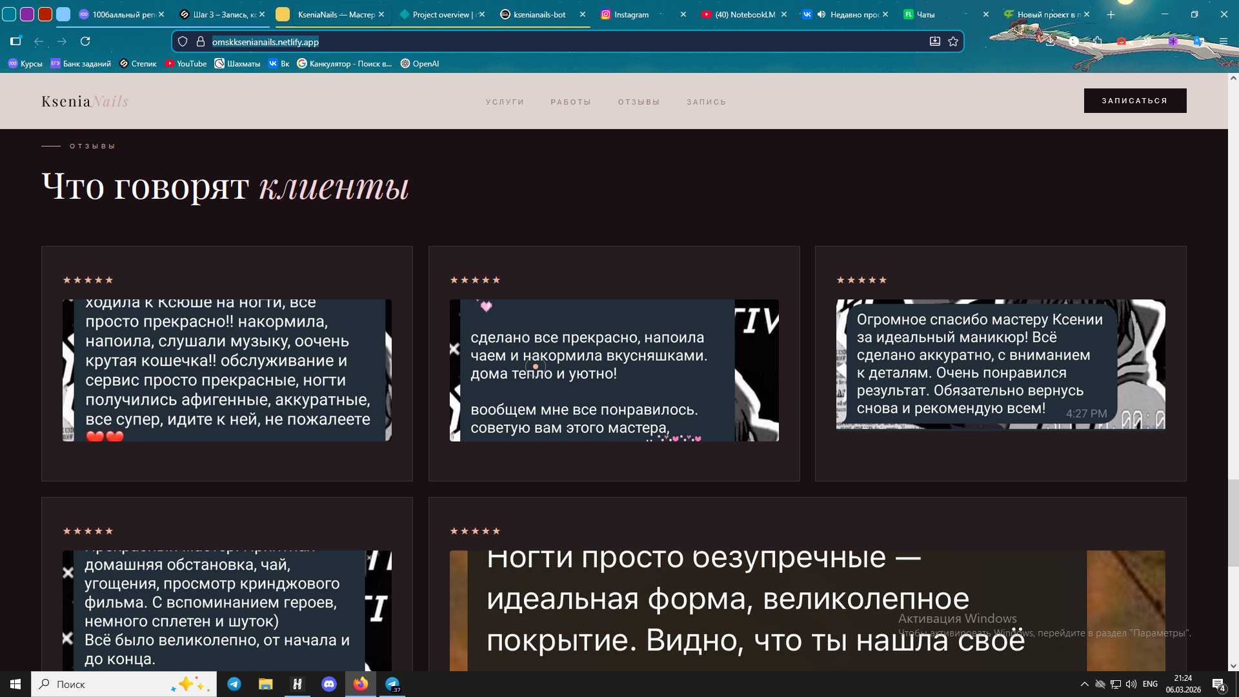Select the light blue tab group square

(63, 14)
